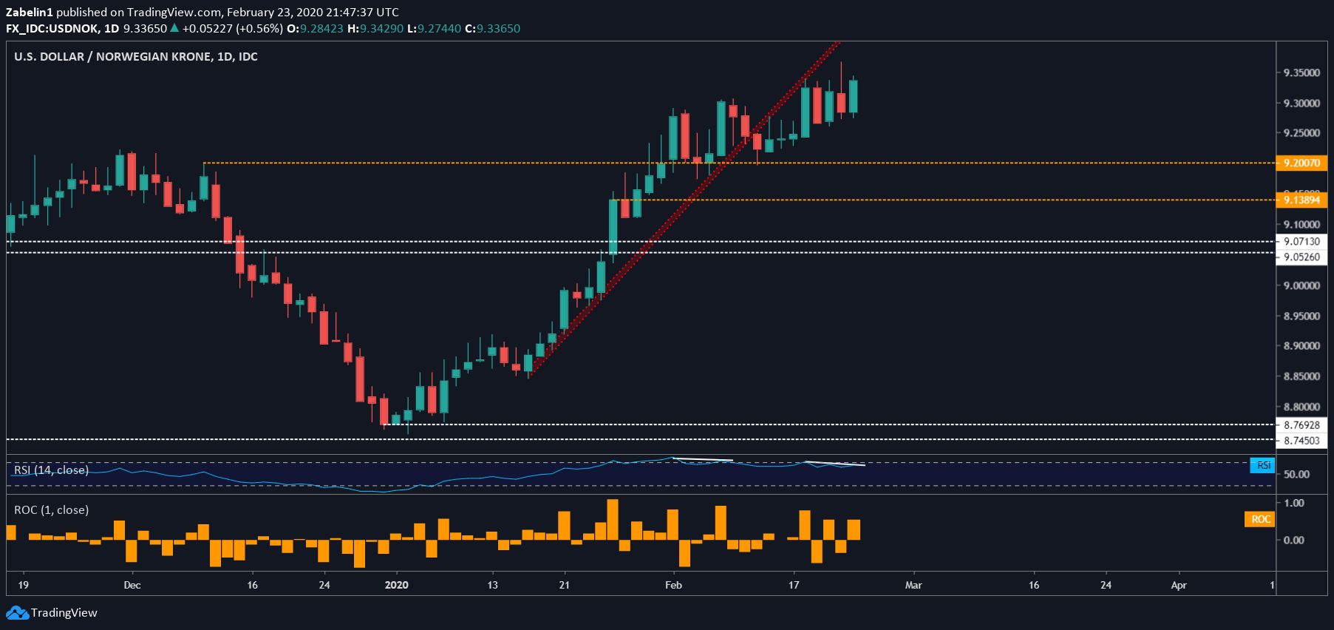Click the 9.07130 price level label
This screenshot has height=630, width=1334.
tap(1301, 241)
